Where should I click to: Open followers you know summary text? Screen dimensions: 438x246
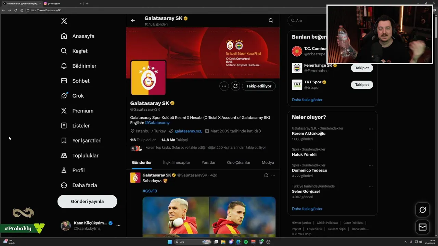tap(206, 148)
